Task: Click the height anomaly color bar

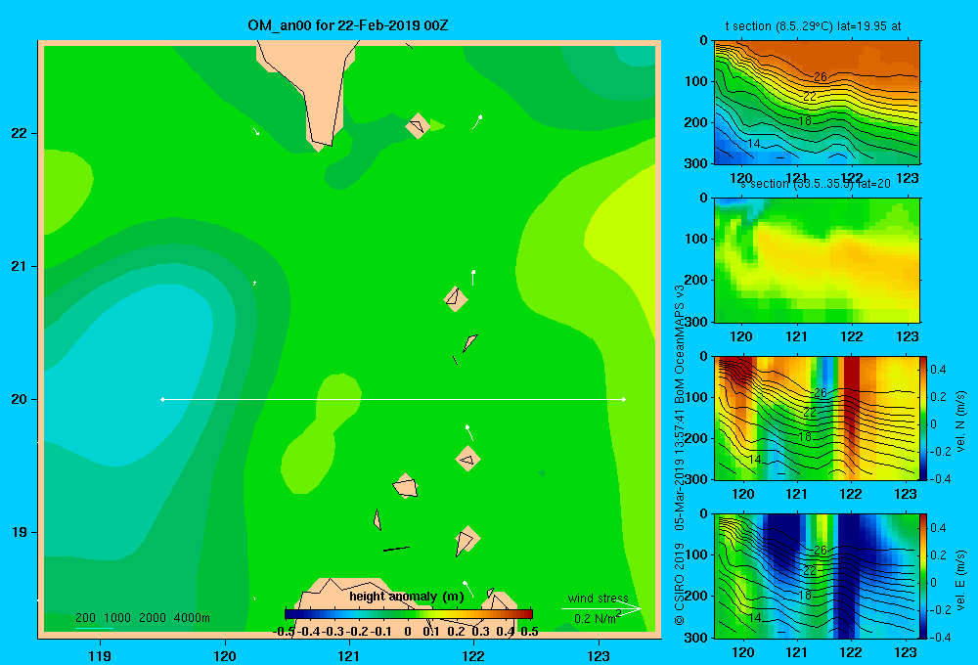Action: (x=408, y=614)
